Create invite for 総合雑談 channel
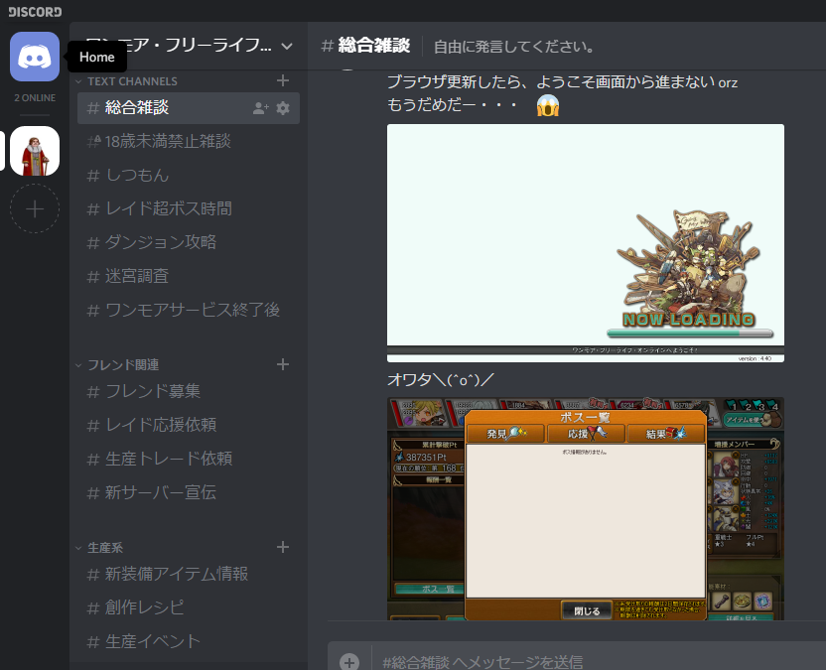Screen dimensions: 826x670 [261, 108]
